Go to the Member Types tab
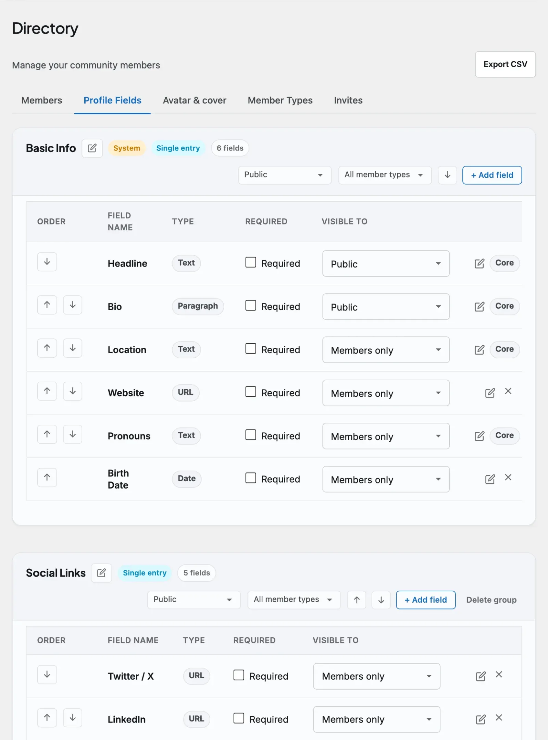Image resolution: width=548 pixels, height=740 pixels. point(280,100)
